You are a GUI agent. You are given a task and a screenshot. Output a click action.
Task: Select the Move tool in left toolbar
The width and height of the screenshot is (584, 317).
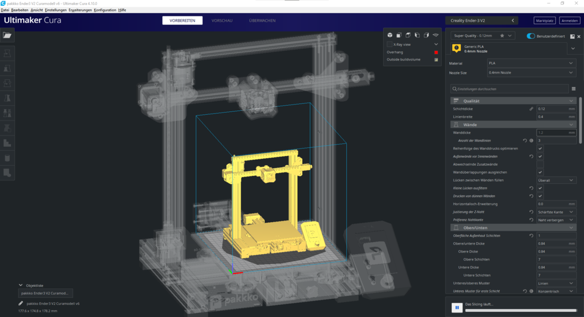coord(7,54)
